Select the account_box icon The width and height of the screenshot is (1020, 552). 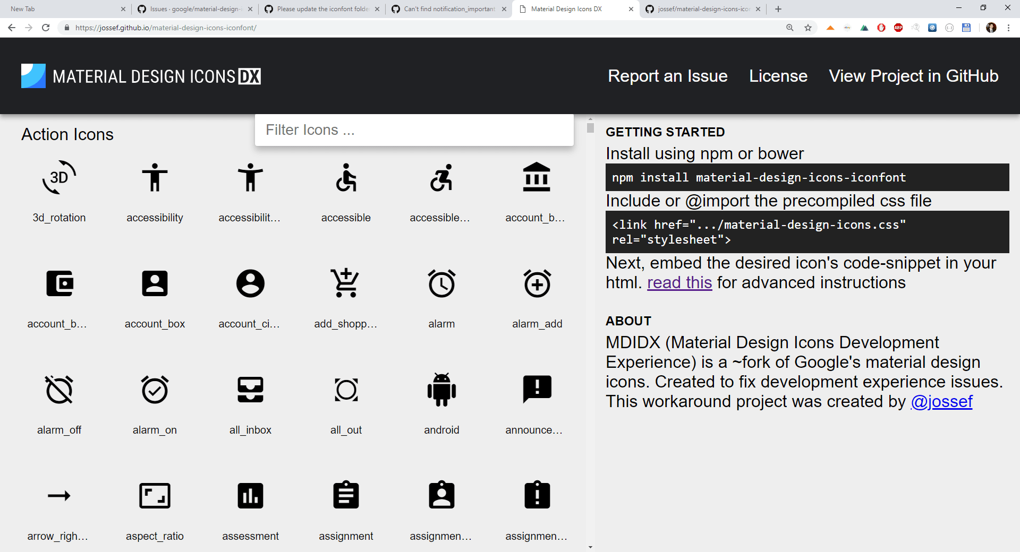[x=155, y=283]
